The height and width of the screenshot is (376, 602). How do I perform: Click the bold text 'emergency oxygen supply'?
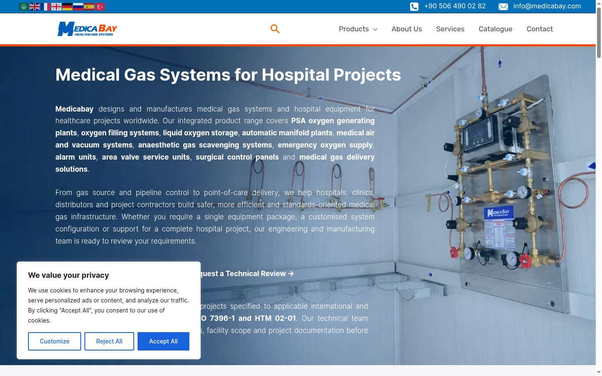(325, 145)
